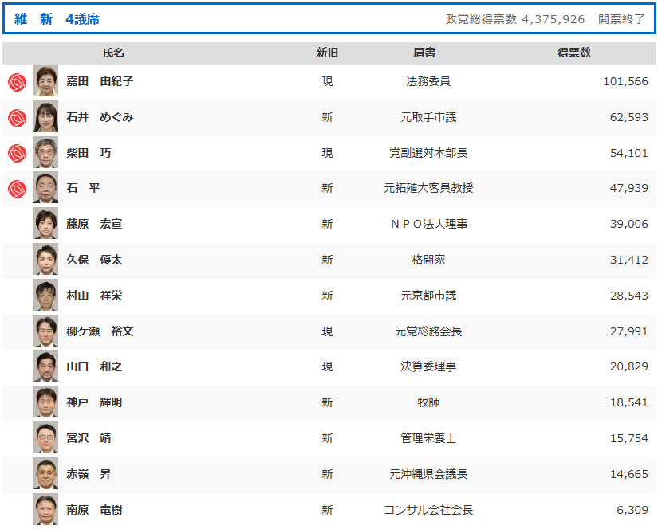Click the vote count 62,593
The image size is (658, 529).
[x=629, y=117]
